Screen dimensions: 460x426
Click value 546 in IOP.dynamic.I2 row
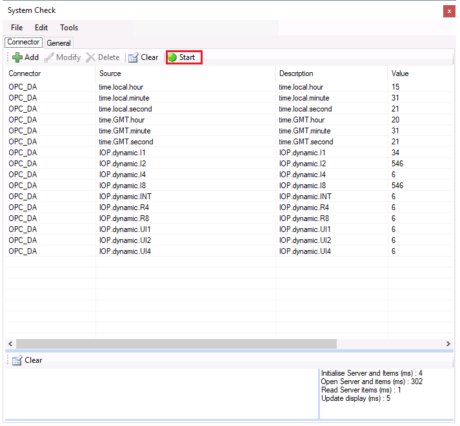point(397,164)
